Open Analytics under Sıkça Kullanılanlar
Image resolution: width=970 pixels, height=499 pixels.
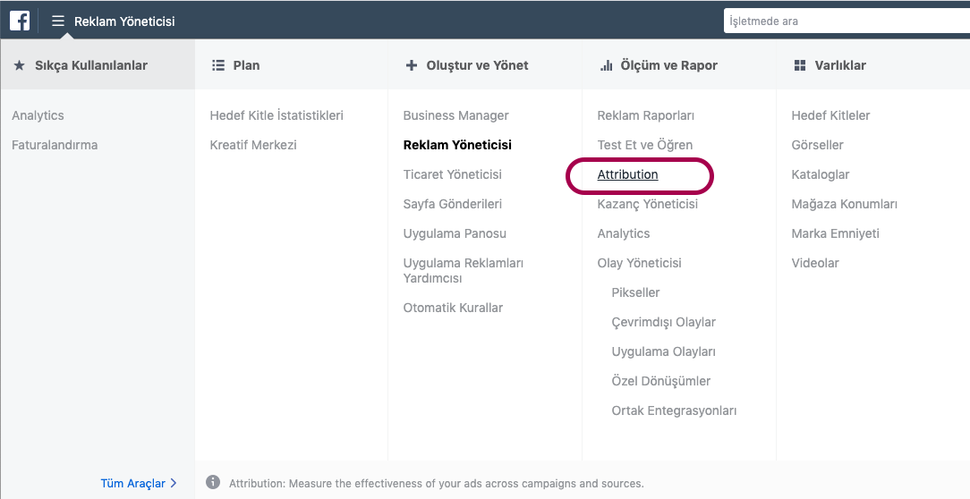38,115
